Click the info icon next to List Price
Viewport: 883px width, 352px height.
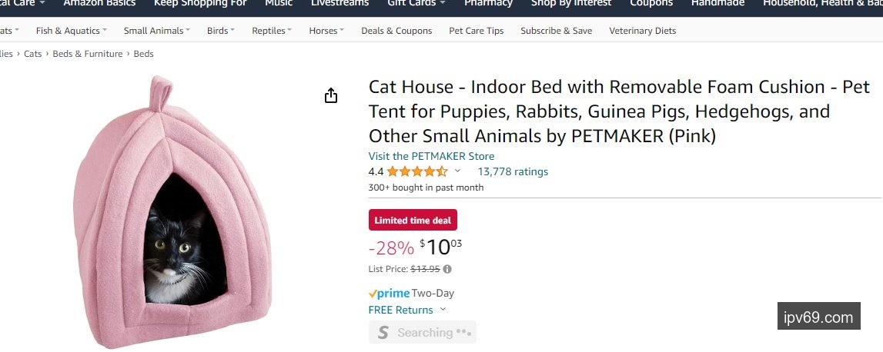click(447, 269)
